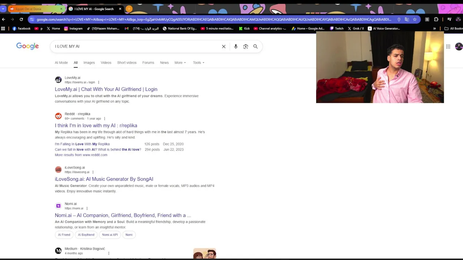Select the Videos search tab
The height and width of the screenshot is (260, 463).
click(x=106, y=62)
